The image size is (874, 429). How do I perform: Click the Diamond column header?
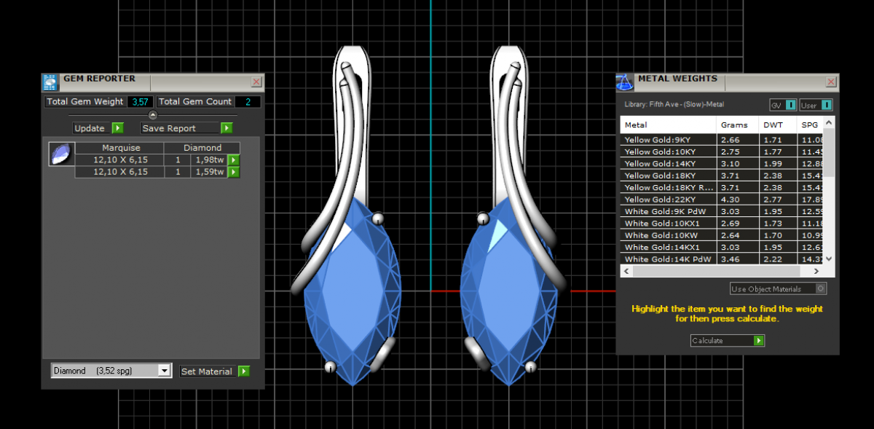pos(202,148)
